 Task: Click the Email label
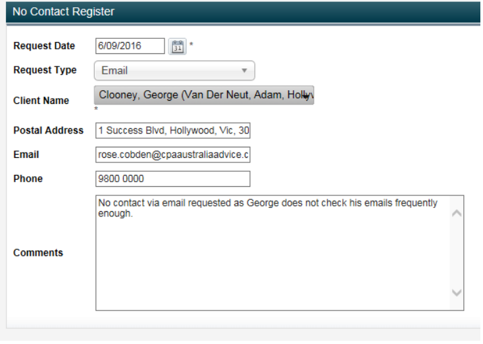26,155
